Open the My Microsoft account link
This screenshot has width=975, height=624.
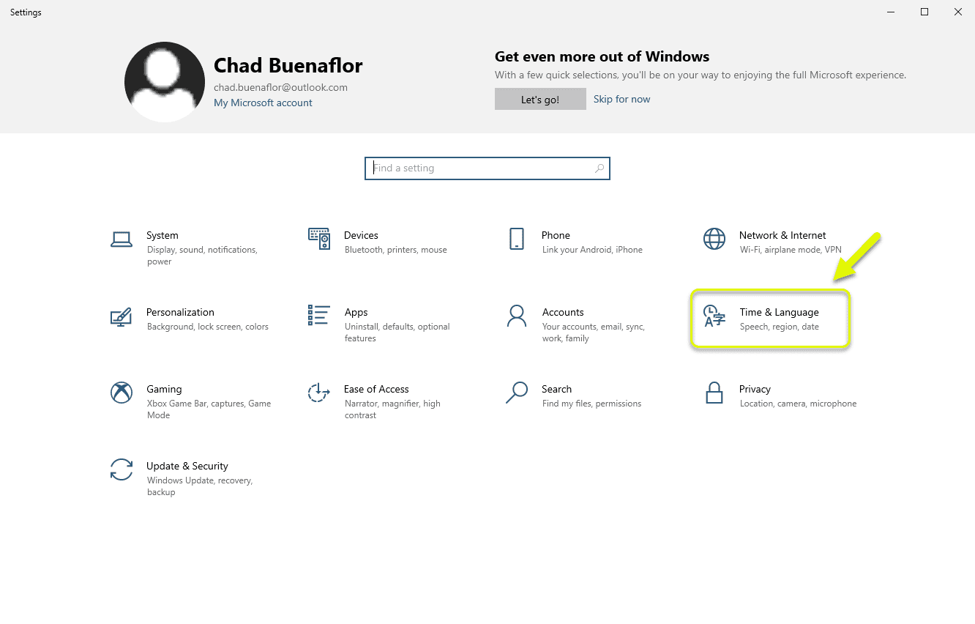(x=263, y=103)
